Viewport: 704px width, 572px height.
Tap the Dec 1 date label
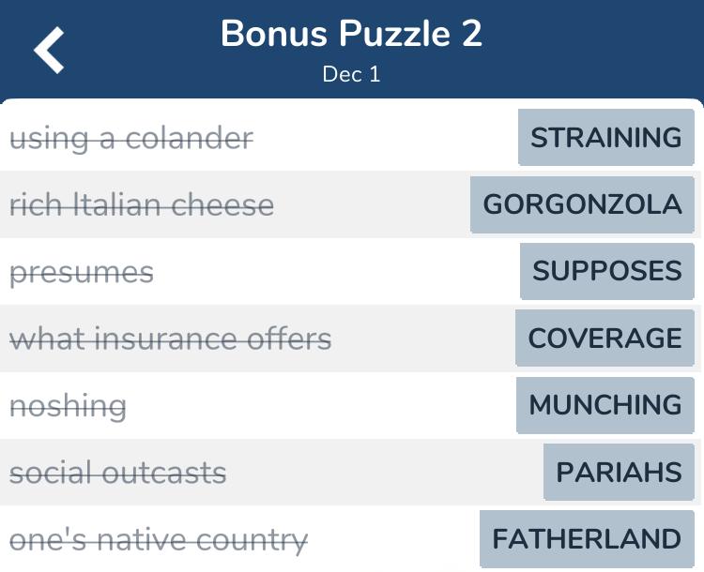pyautogui.click(x=352, y=74)
